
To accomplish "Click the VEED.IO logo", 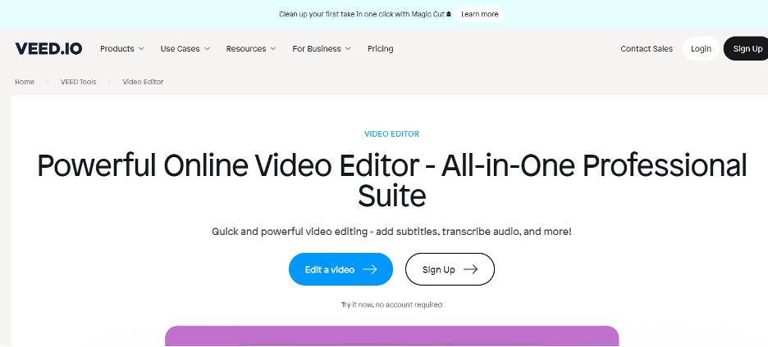I will (x=48, y=49).
